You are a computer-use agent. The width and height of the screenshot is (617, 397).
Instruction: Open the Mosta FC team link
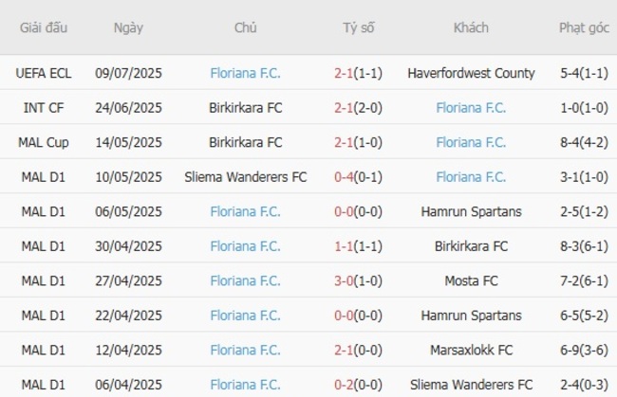point(471,281)
